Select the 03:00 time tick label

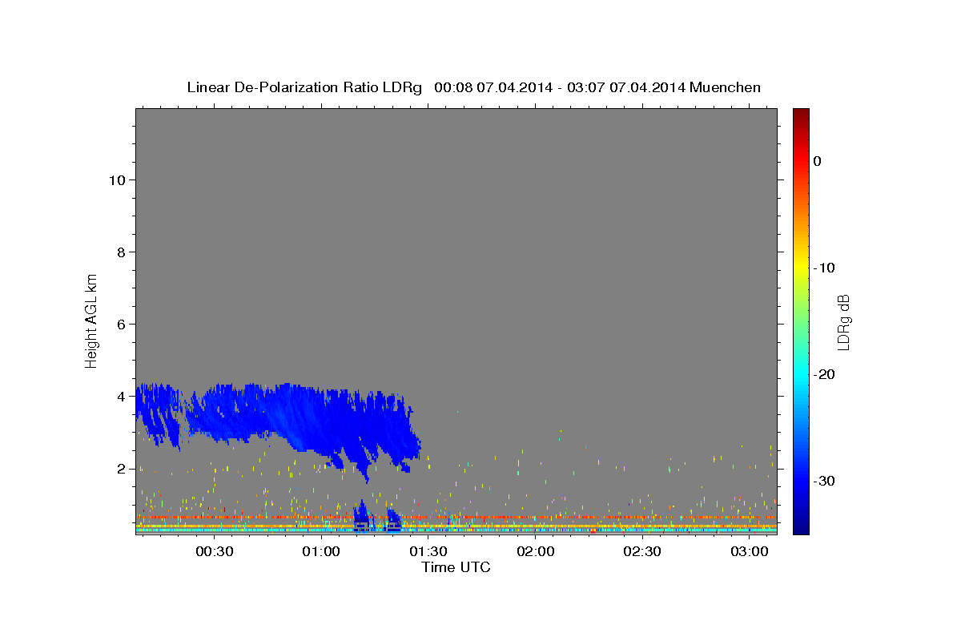tap(750, 551)
